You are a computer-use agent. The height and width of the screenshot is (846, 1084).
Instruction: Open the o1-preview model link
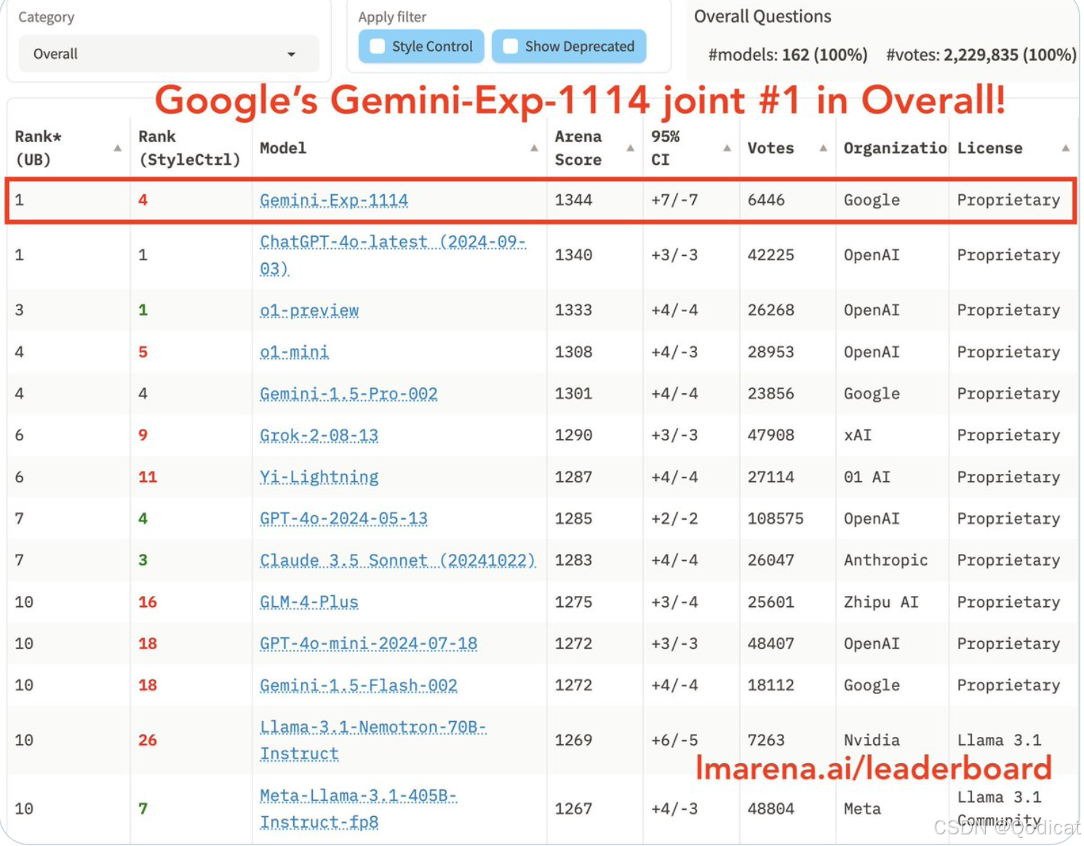[x=309, y=310]
